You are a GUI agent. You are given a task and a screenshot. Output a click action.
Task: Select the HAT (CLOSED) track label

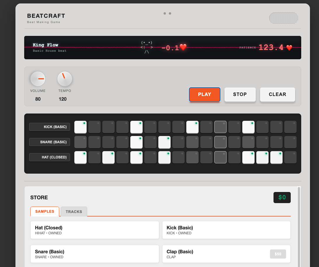[x=50, y=157]
